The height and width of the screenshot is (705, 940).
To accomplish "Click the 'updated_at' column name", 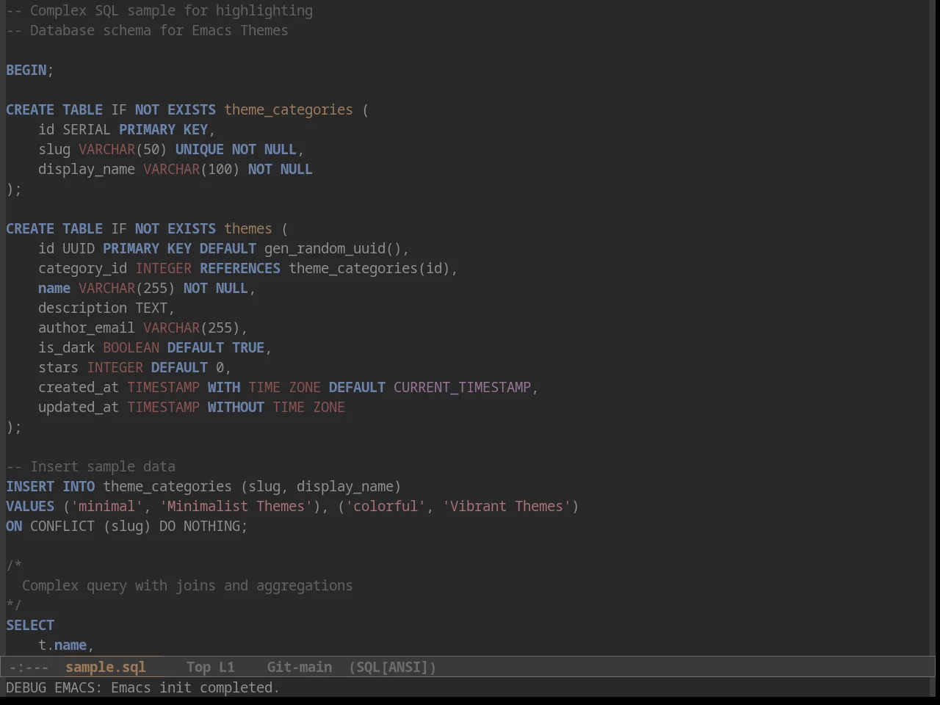I will [x=79, y=407].
